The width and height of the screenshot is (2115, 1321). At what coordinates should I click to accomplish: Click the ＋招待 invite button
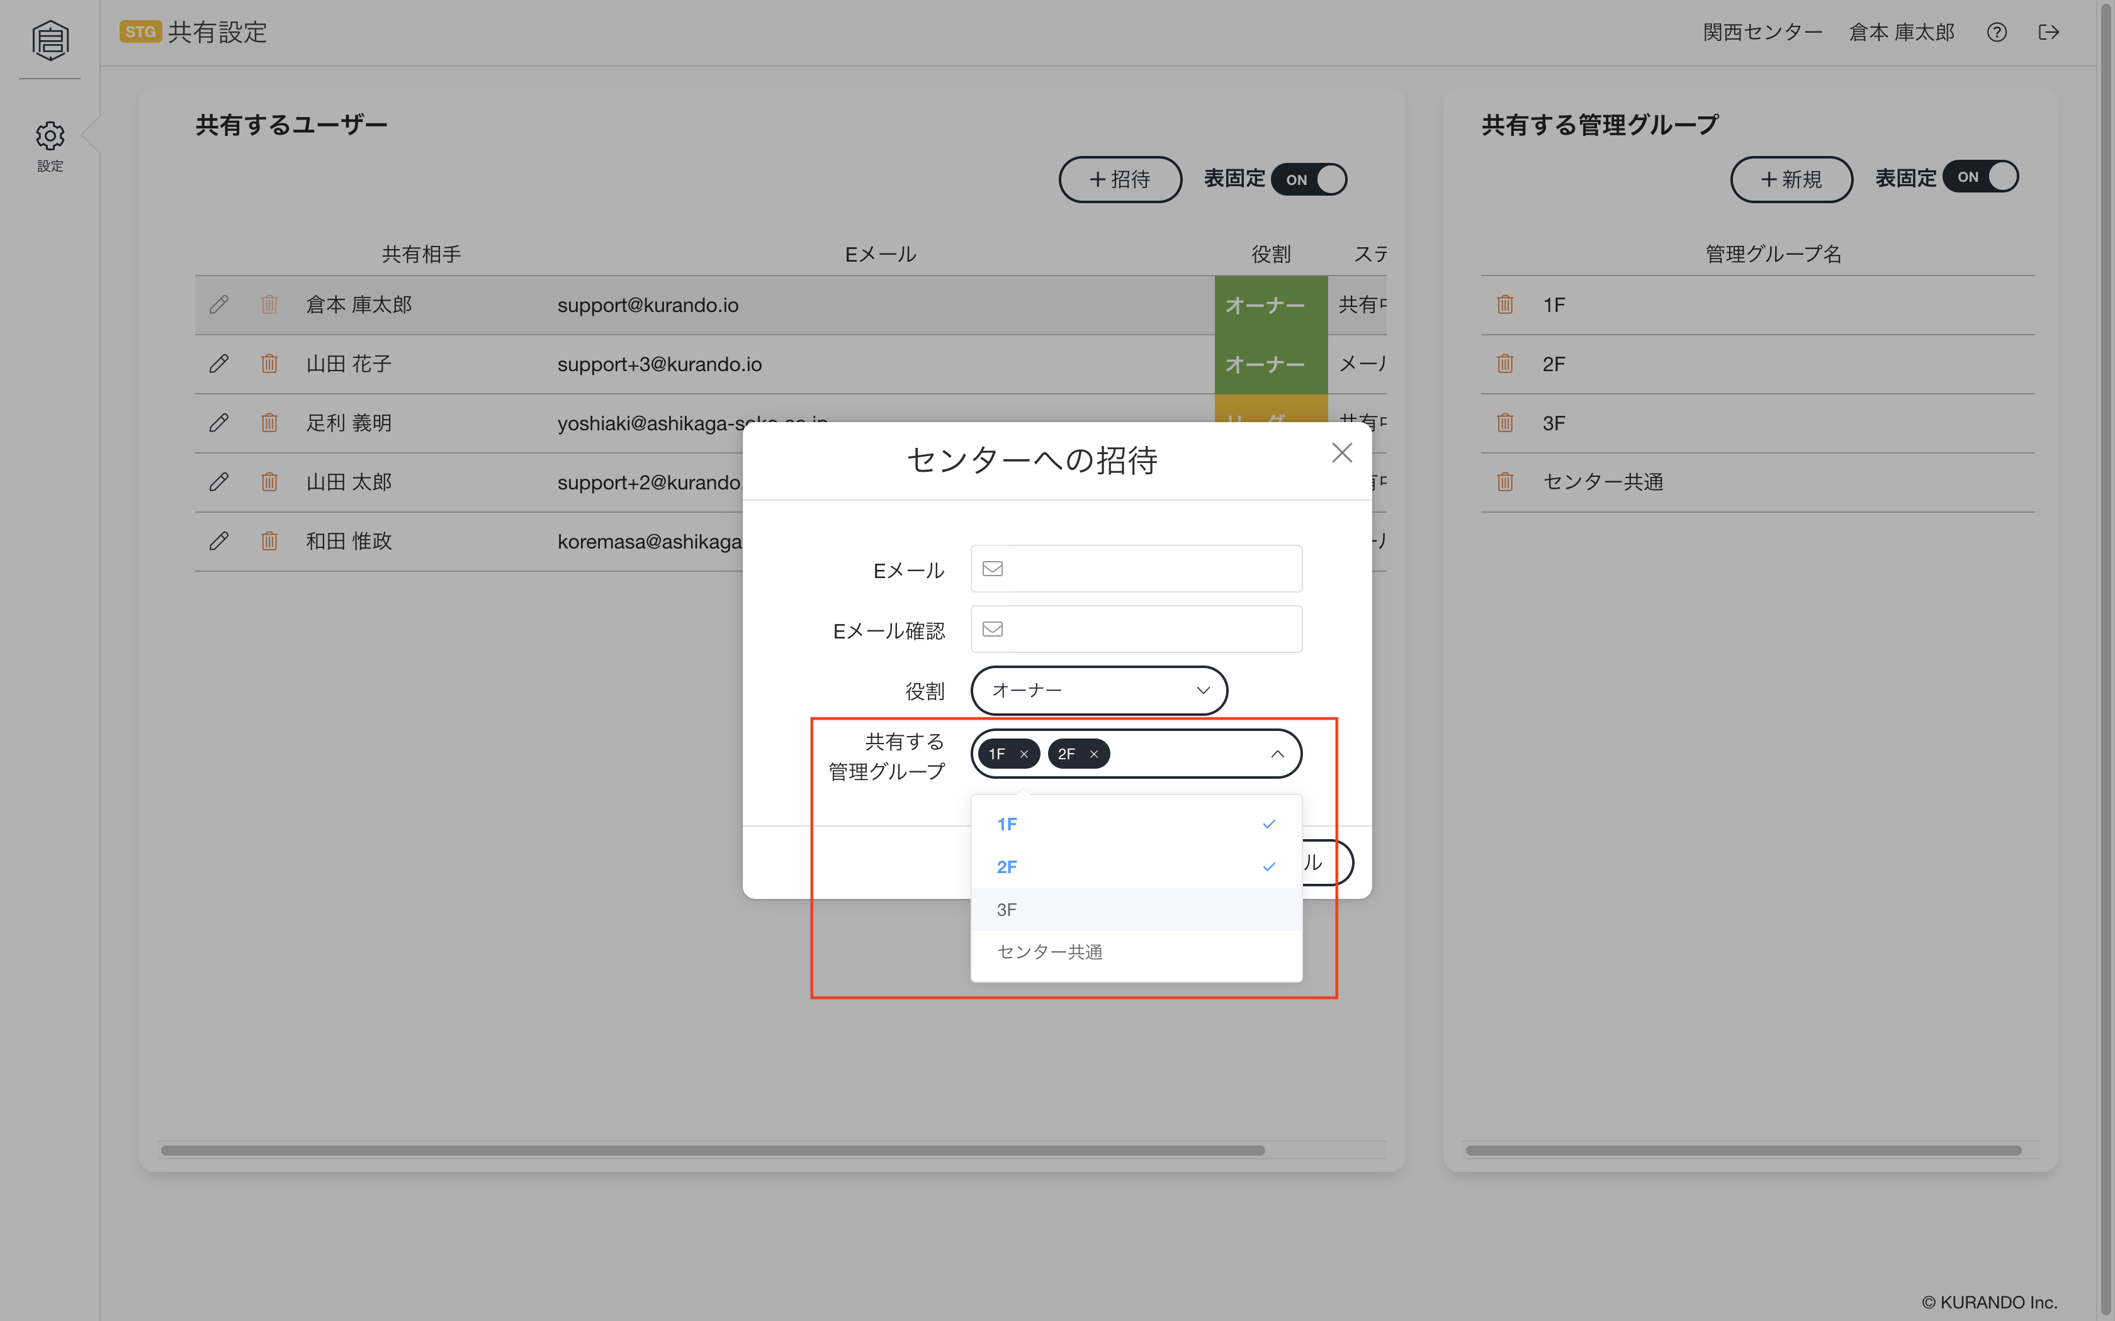pos(1120,179)
